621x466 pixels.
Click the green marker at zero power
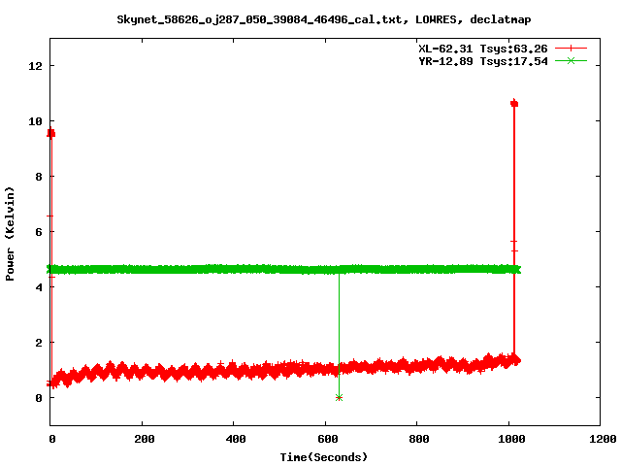(x=339, y=397)
